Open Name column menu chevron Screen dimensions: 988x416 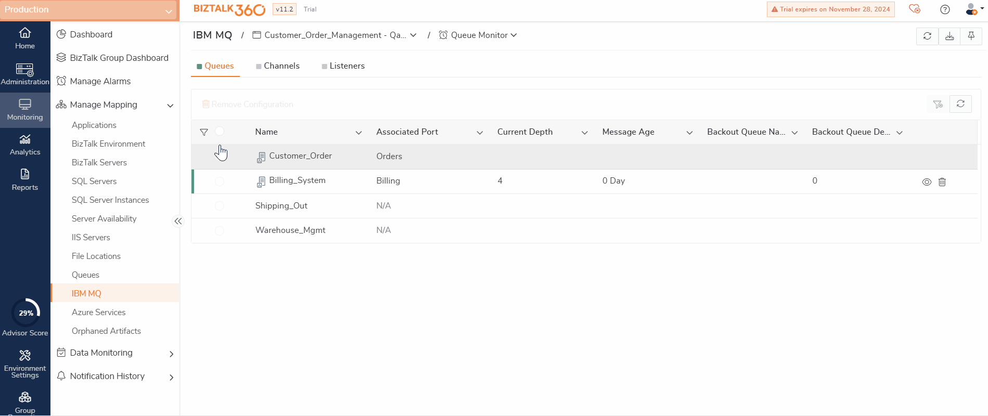(x=358, y=133)
